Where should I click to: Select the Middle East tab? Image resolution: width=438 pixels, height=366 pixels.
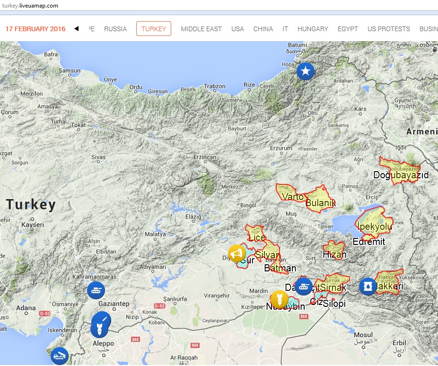click(201, 29)
